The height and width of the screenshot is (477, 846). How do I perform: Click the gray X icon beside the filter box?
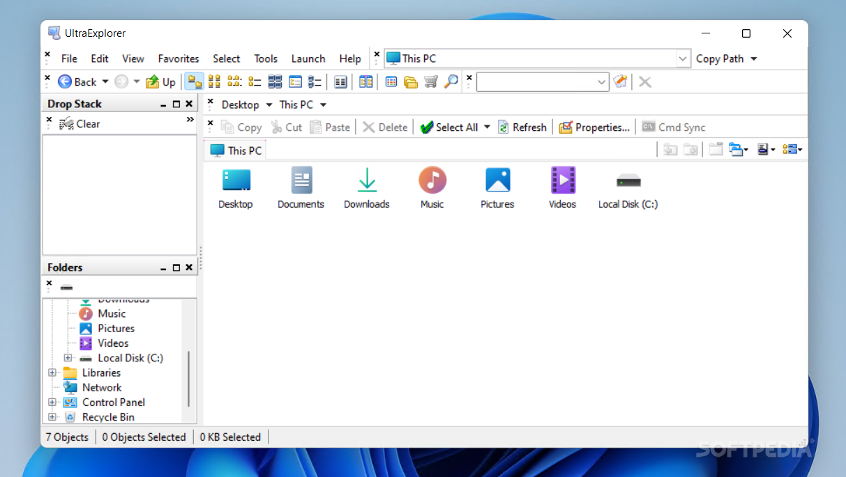[645, 81]
